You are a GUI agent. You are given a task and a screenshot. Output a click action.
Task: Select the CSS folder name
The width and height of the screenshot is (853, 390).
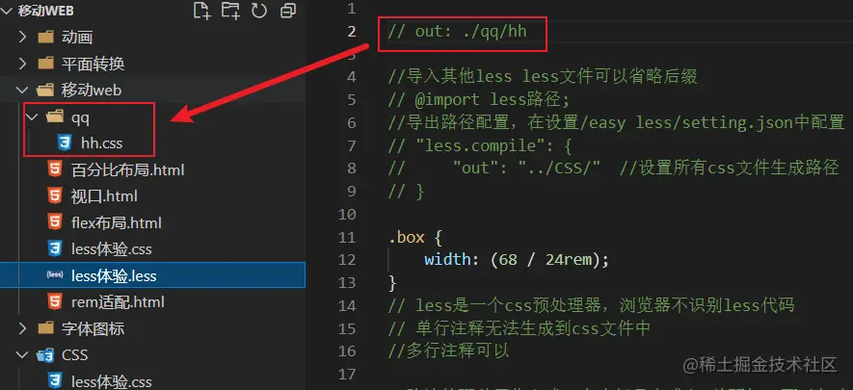tap(74, 354)
